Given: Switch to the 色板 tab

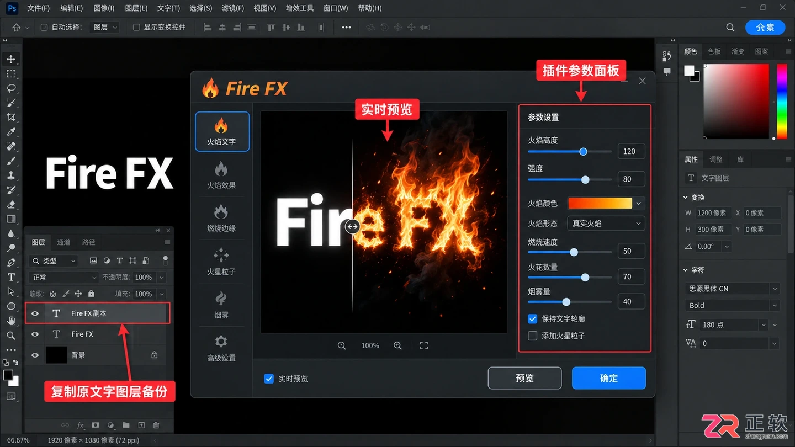Looking at the screenshot, I should pyautogui.click(x=714, y=51).
